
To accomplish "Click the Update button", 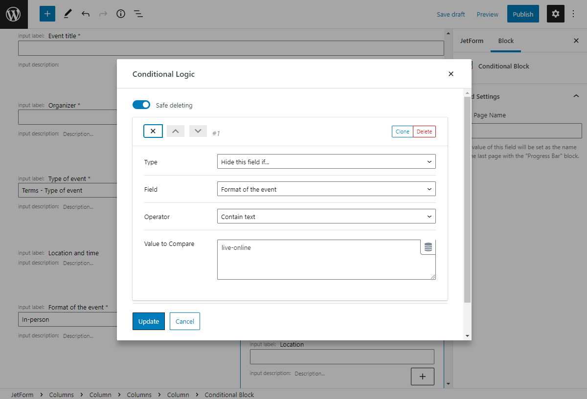I will pos(148,321).
